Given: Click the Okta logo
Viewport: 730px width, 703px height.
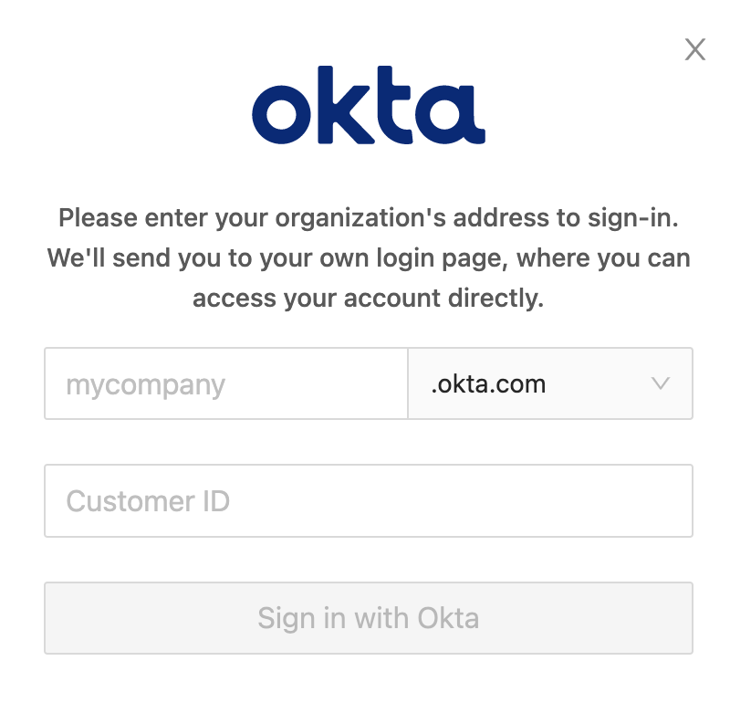Looking at the screenshot, I should [369, 106].
